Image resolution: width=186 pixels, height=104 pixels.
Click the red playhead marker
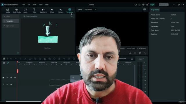tap(17, 71)
